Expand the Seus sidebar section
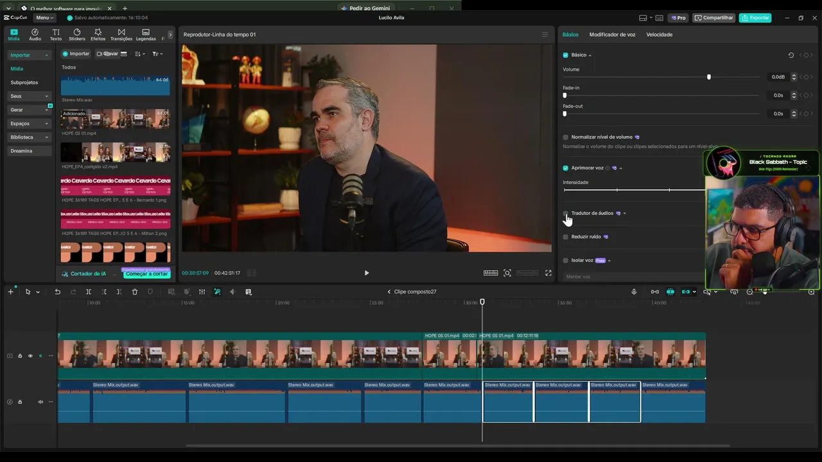This screenshot has height=462, width=822. (x=30, y=96)
